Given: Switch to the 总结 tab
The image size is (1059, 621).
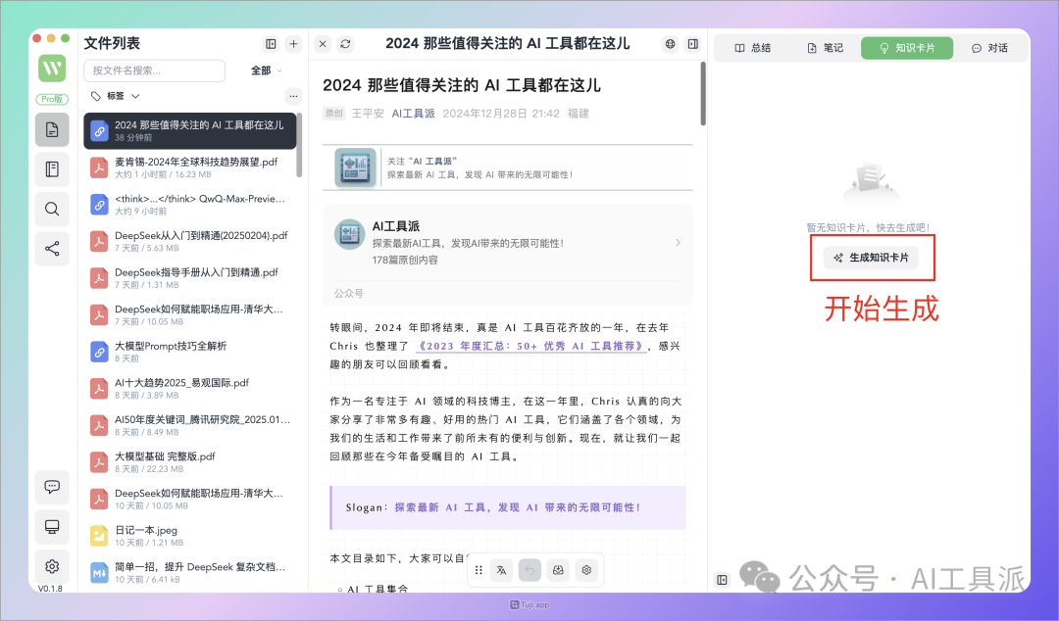Looking at the screenshot, I should (752, 48).
